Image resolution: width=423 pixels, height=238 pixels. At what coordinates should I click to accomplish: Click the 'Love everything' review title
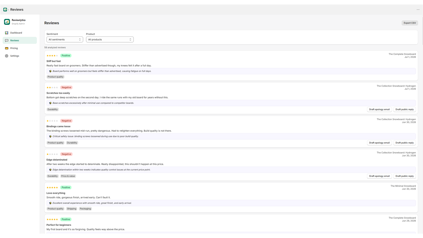click(56, 193)
